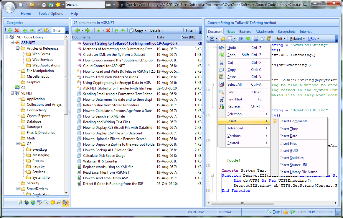Delete category with red X in Categories

tap(17, 30)
